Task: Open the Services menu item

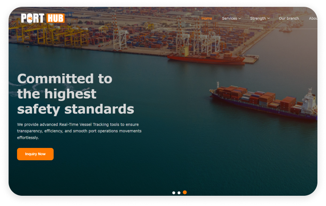Action: click(229, 18)
